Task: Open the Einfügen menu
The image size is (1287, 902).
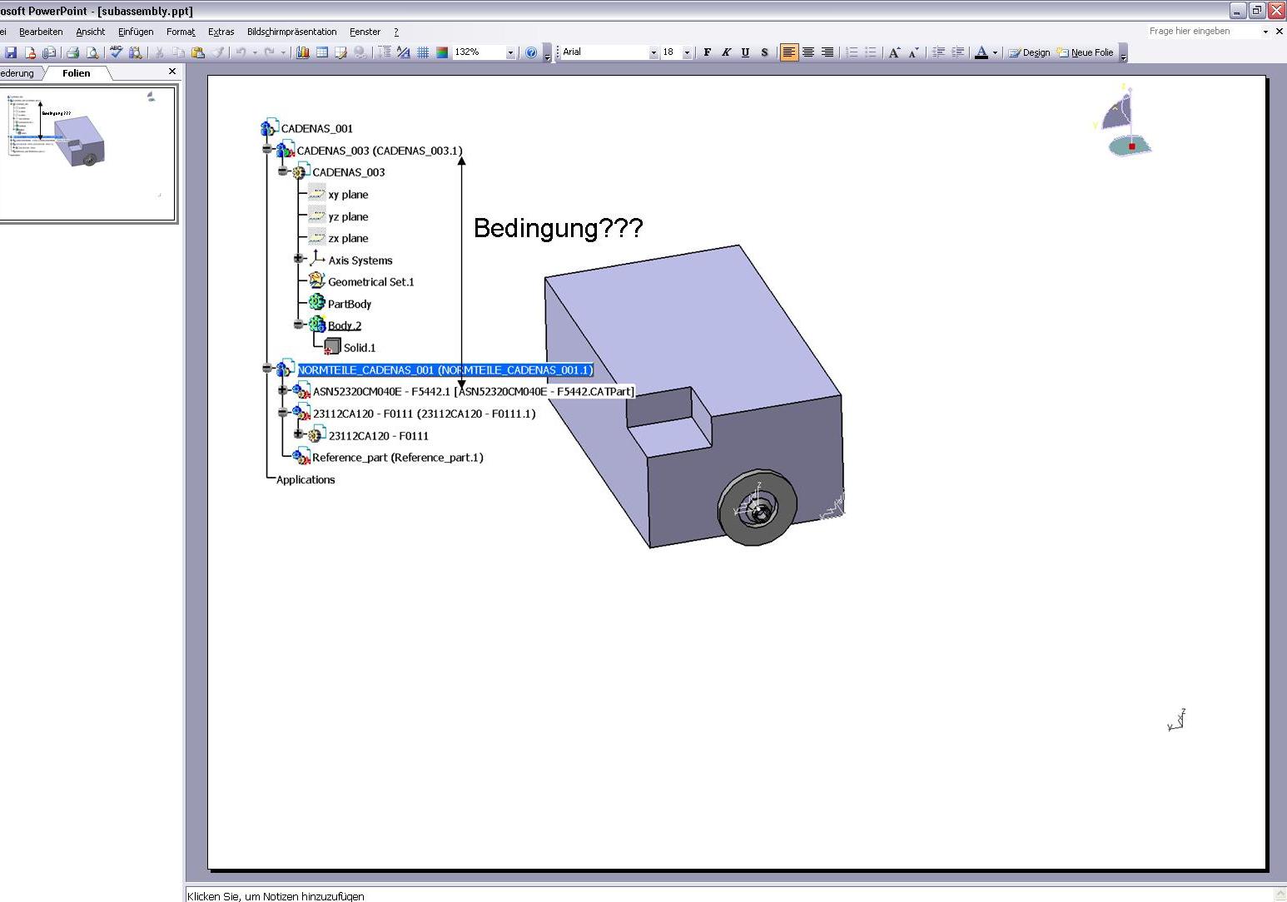Action: pos(136,32)
